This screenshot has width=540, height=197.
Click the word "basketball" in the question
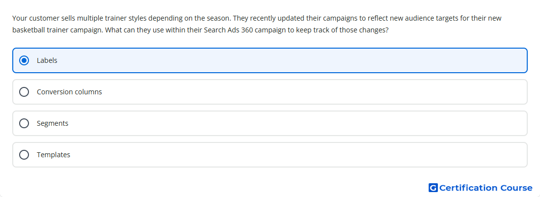28,30
